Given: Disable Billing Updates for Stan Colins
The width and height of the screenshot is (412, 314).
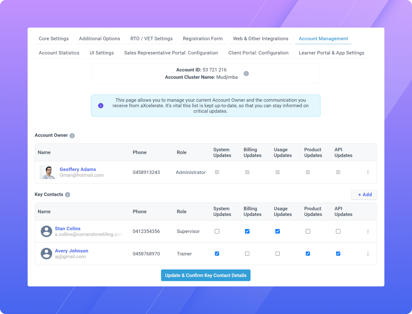Looking at the screenshot, I should (x=247, y=231).
